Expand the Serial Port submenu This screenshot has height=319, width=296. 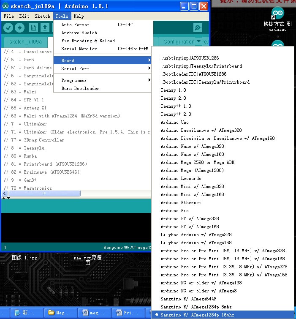click(103, 68)
